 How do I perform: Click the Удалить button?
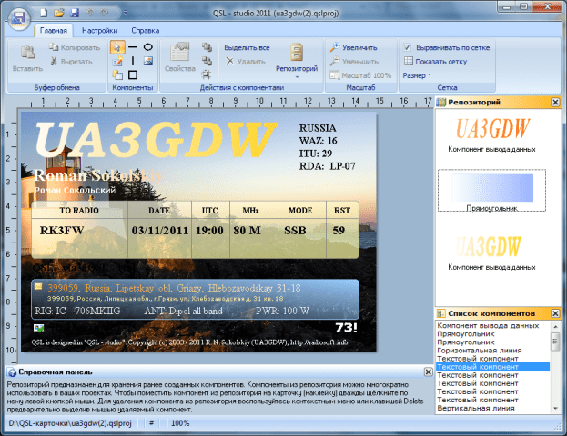point(246,62)
